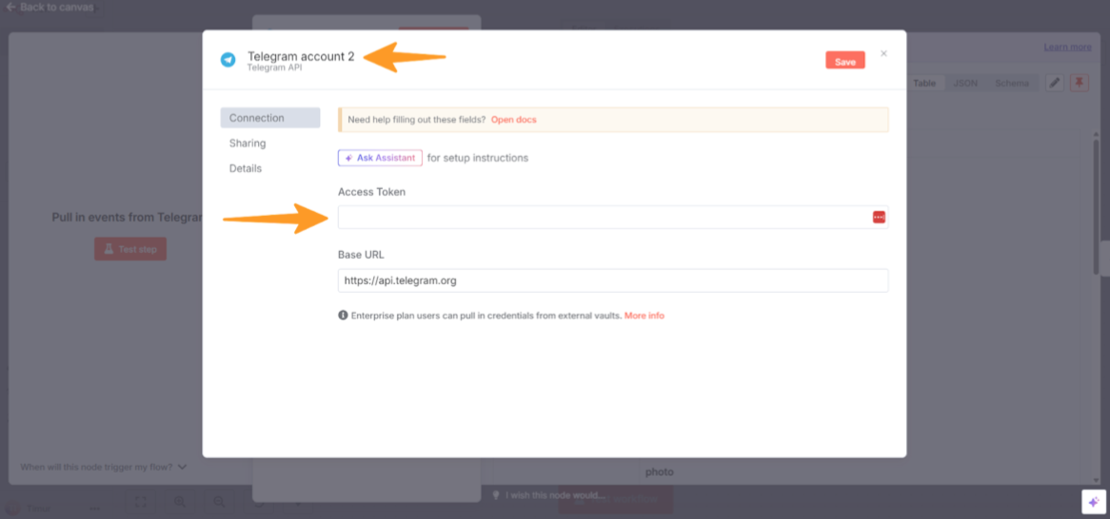Click the second magnifier zoom icon in canvas toolbar
This screenshot has height=519, width=1110.
(x=220, y=501)
